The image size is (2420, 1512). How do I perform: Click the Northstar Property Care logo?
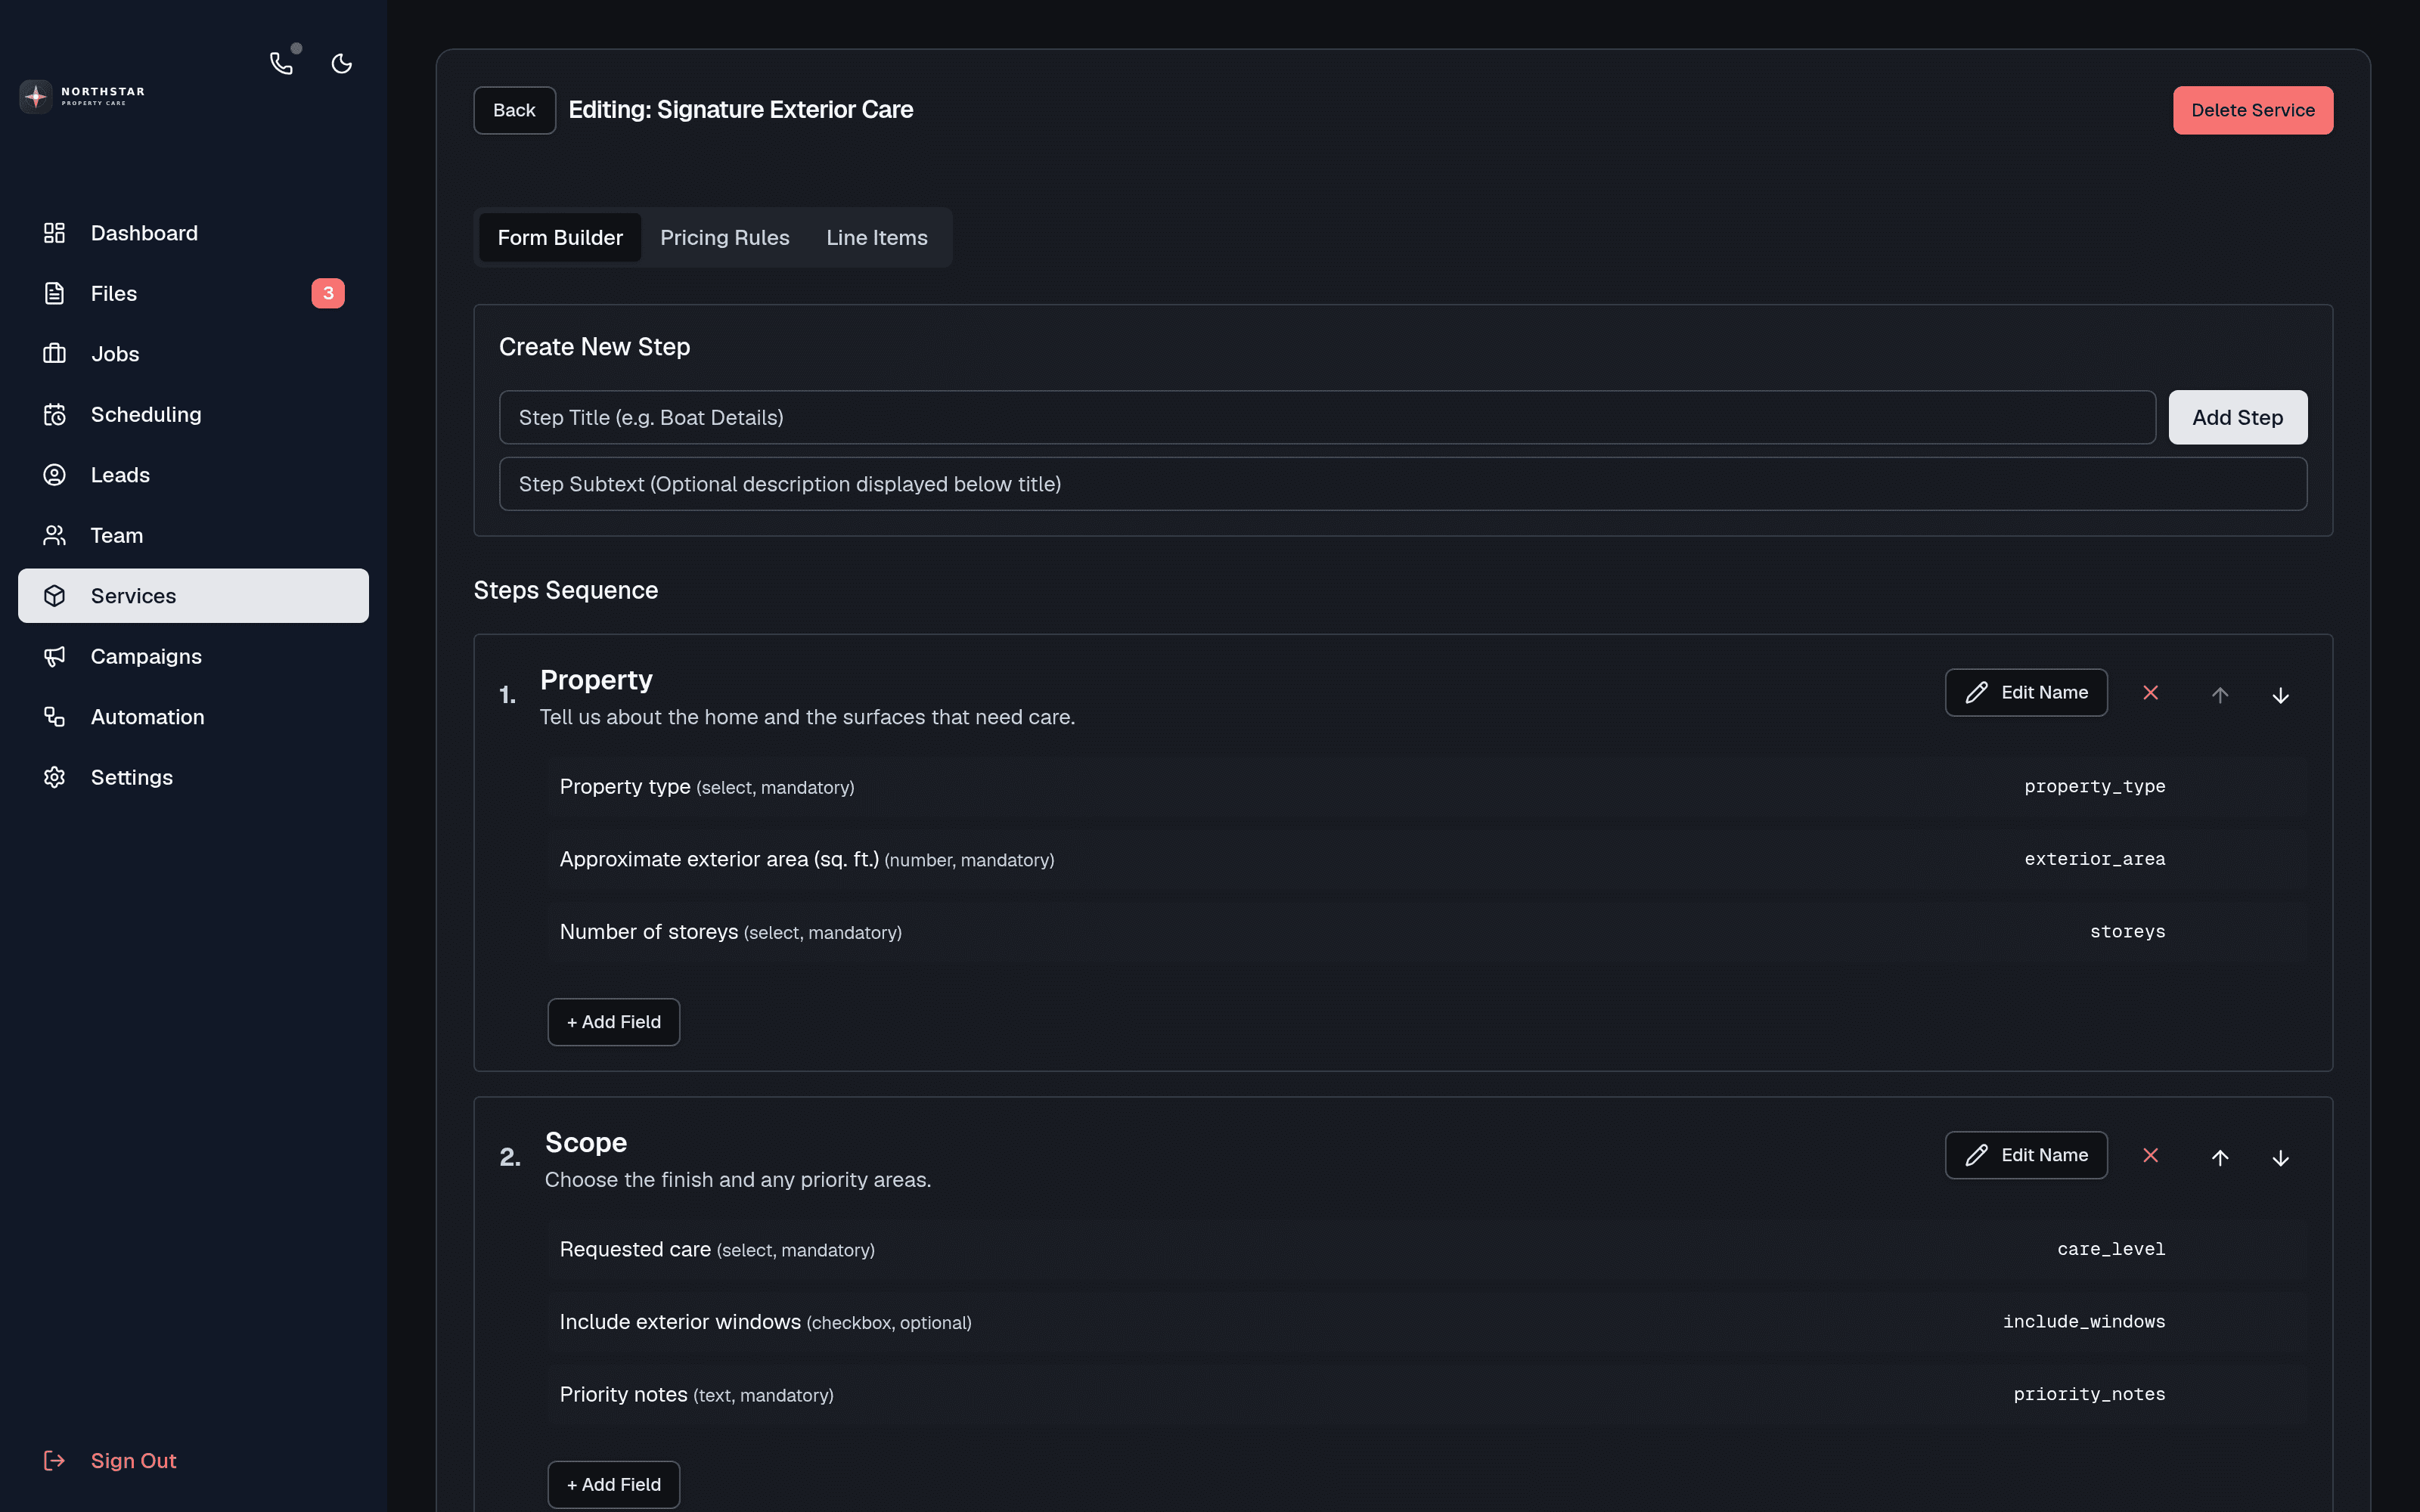[x=82, y=96]
